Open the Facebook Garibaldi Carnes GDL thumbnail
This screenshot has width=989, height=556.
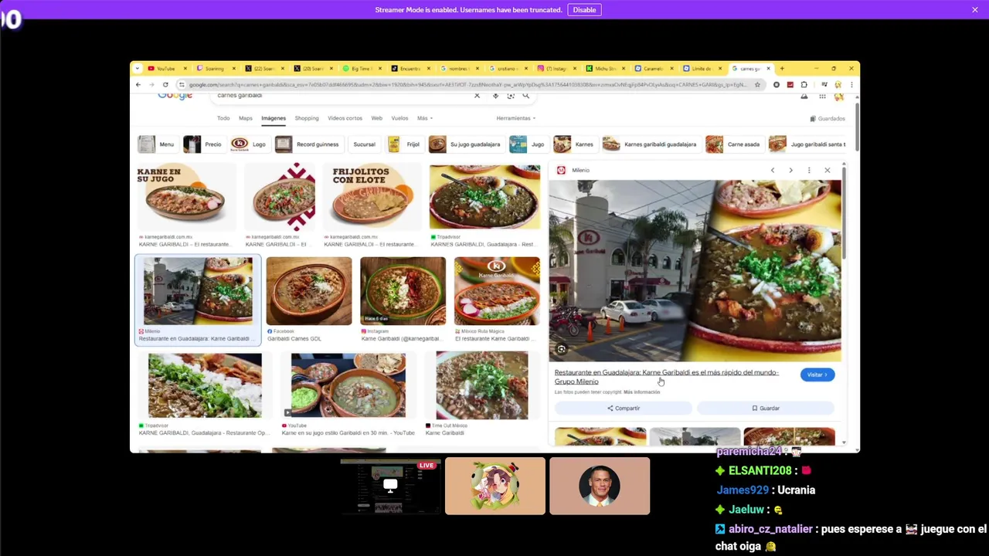[308, 291]
